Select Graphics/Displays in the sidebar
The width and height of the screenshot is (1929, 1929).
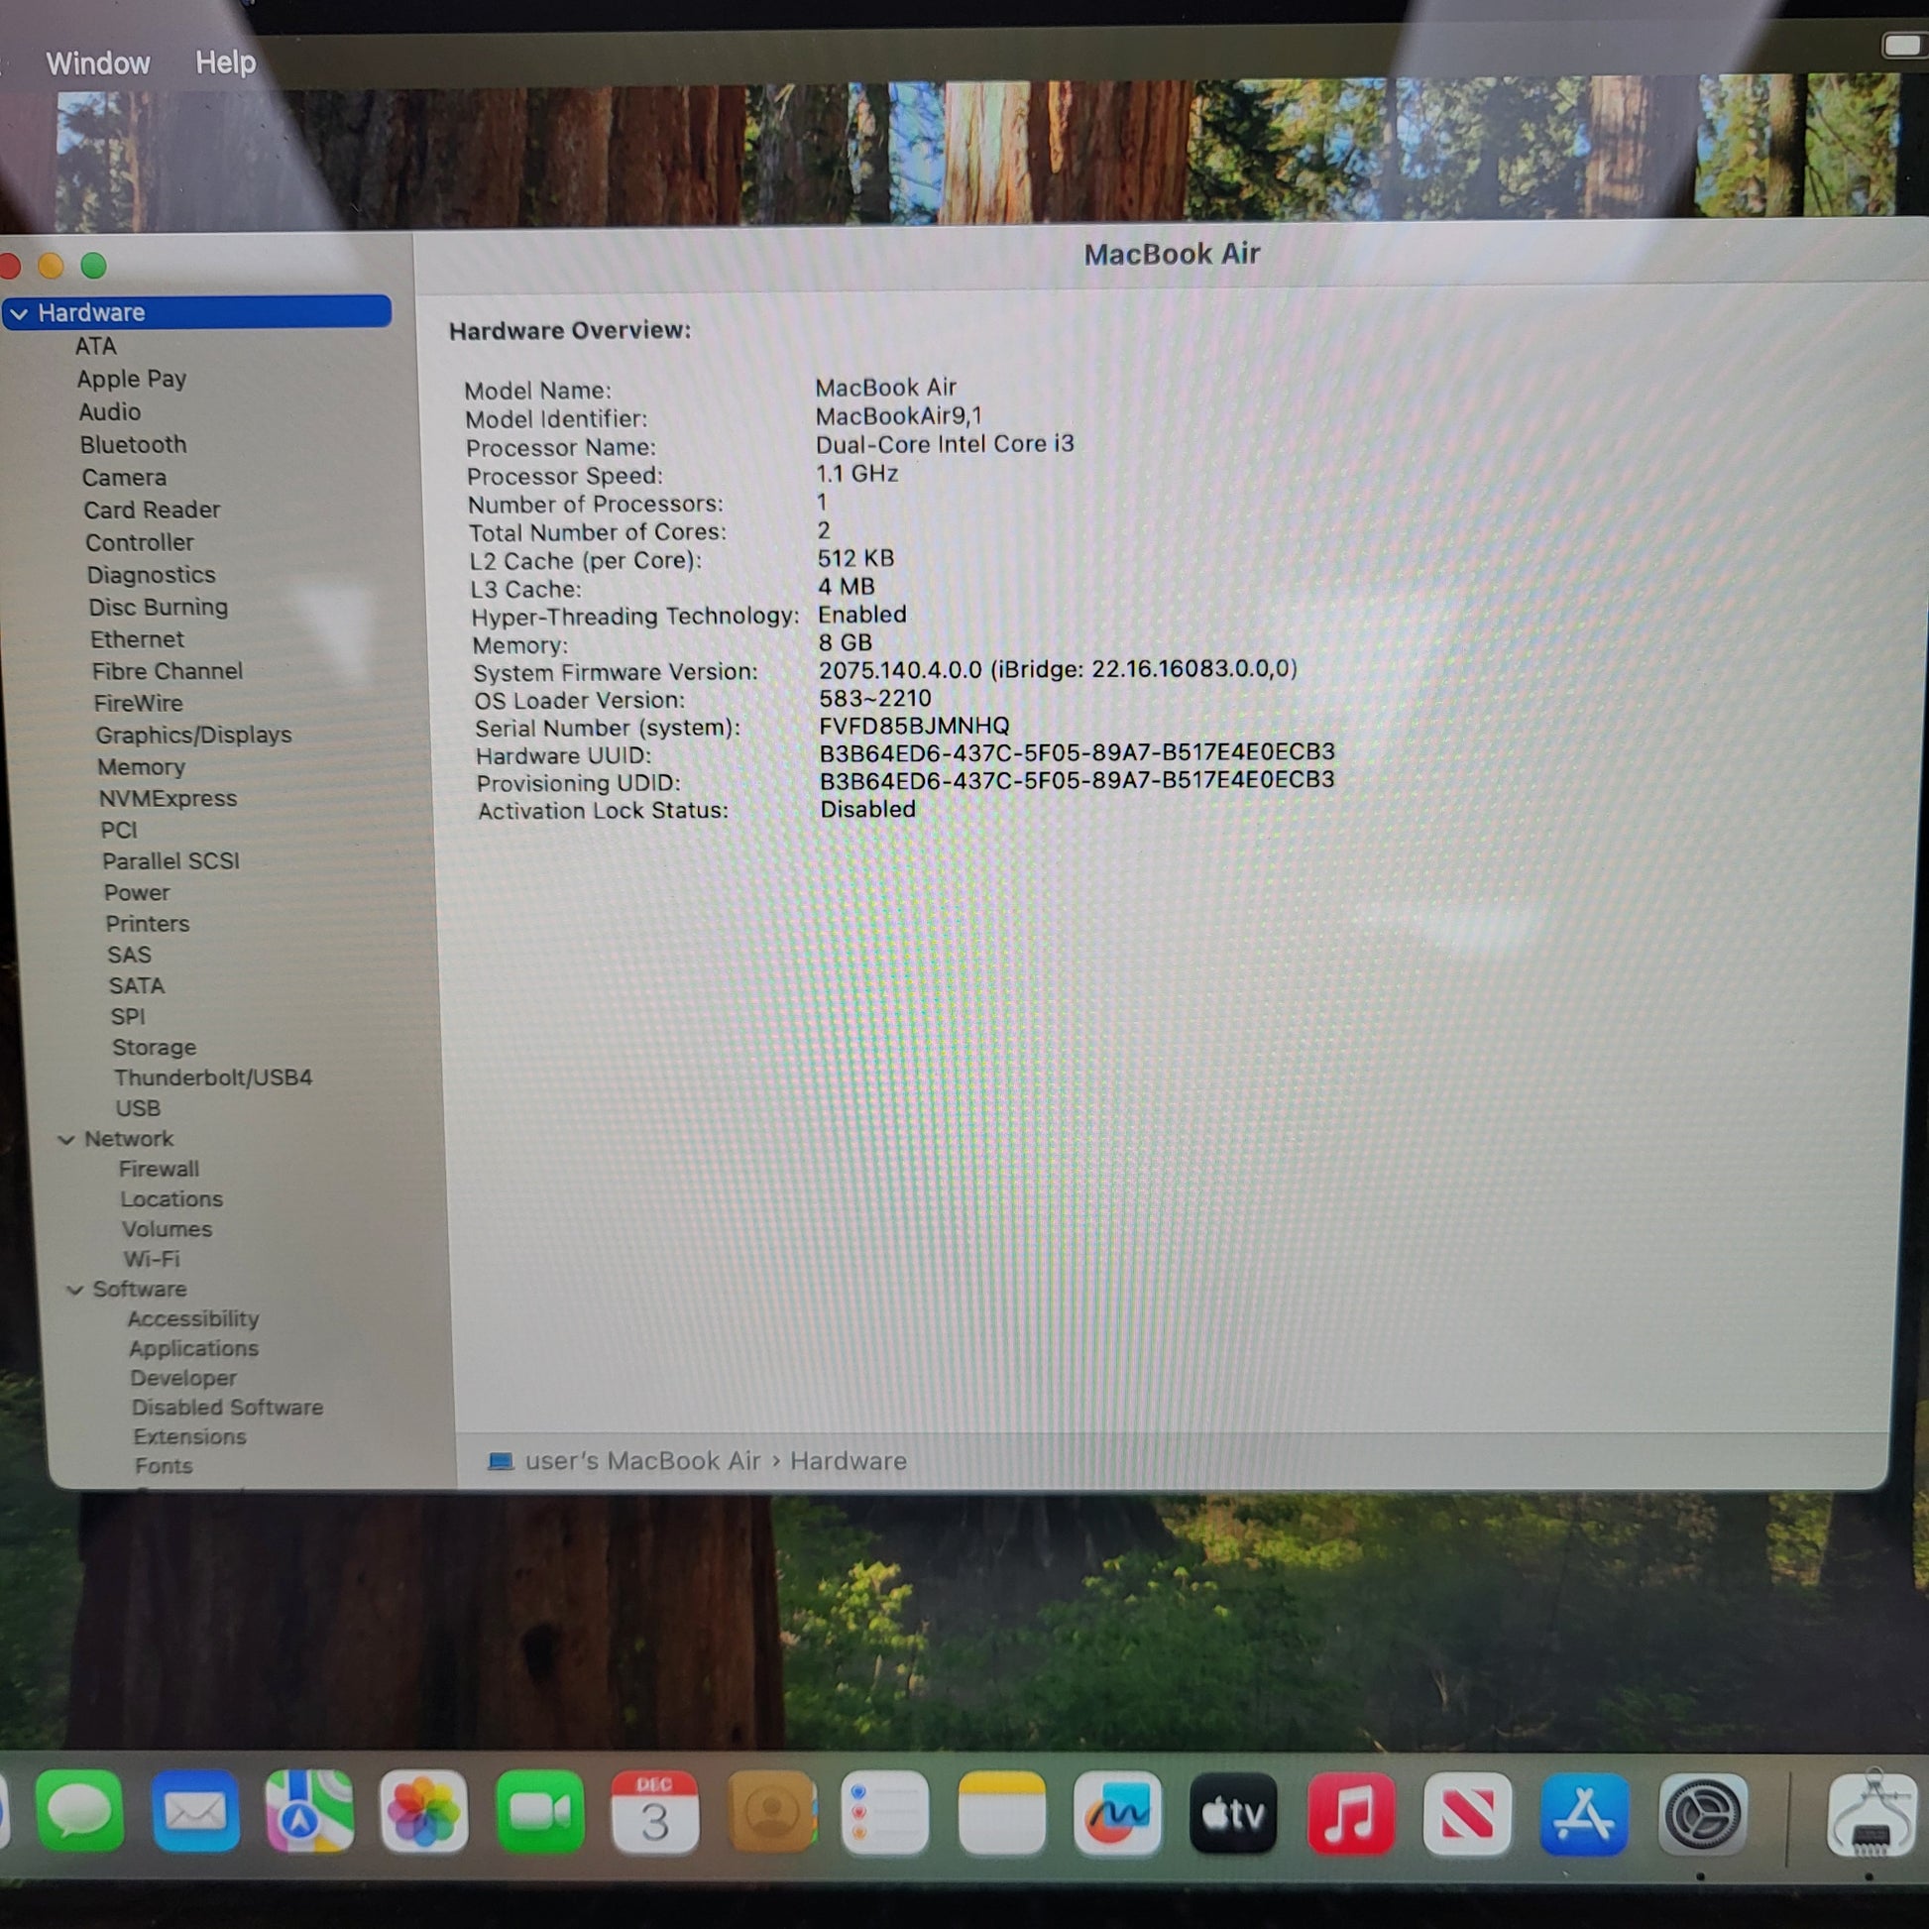coord(193,735)
